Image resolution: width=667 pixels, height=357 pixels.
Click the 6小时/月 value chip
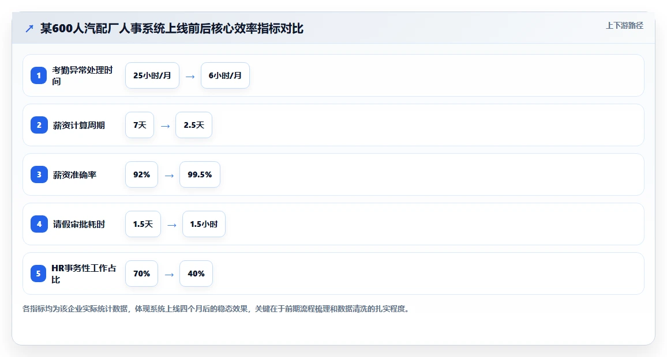click(225, 75)
